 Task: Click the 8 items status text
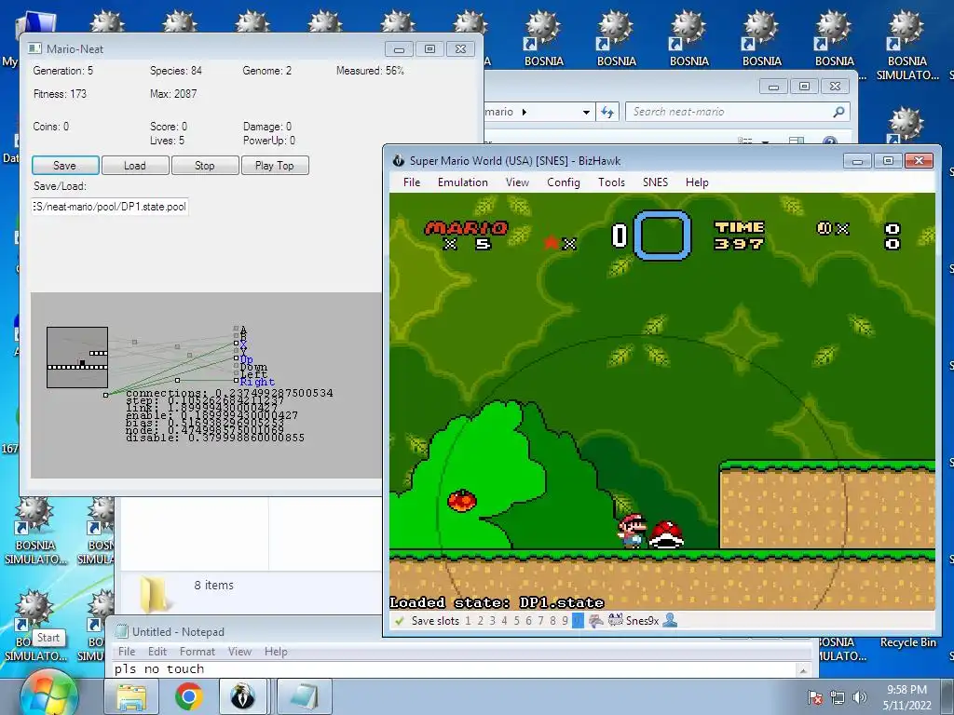click(213, 585)
